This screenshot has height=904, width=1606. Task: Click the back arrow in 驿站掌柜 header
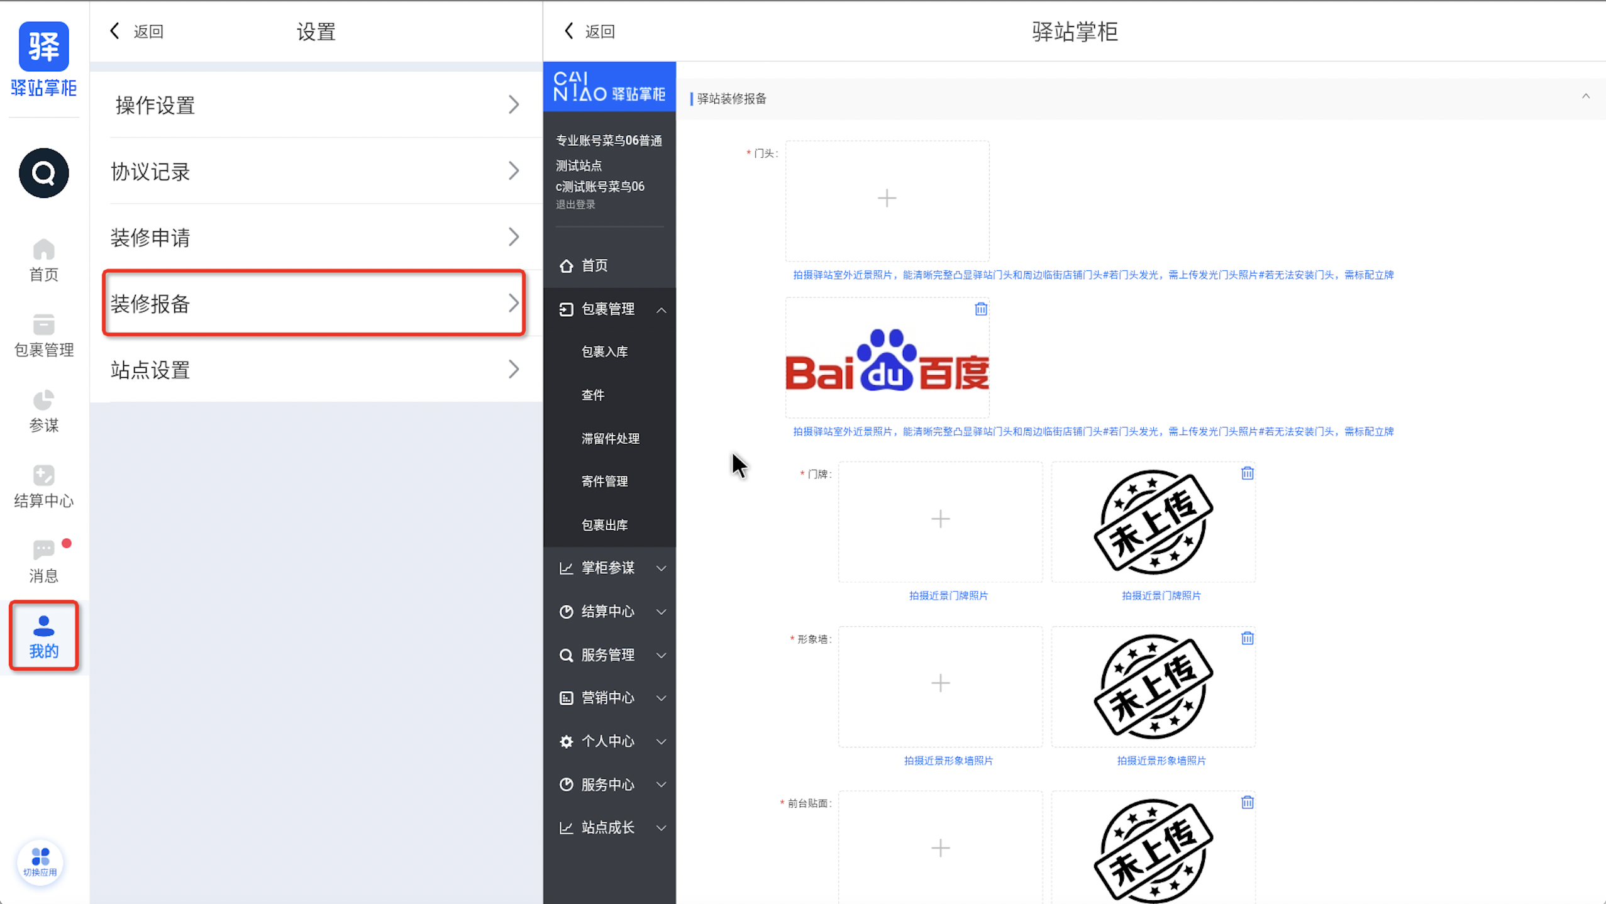tap(568, 31)
